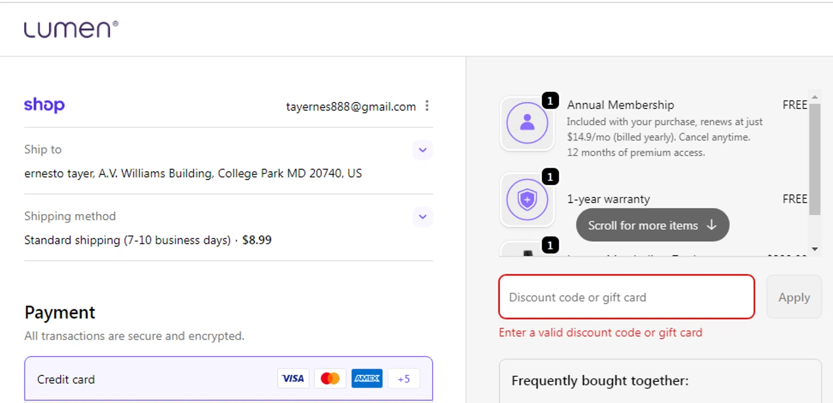
Task: Click the '12 months of premium access' text
Action: pyautogui.click(x=636, y=152)
